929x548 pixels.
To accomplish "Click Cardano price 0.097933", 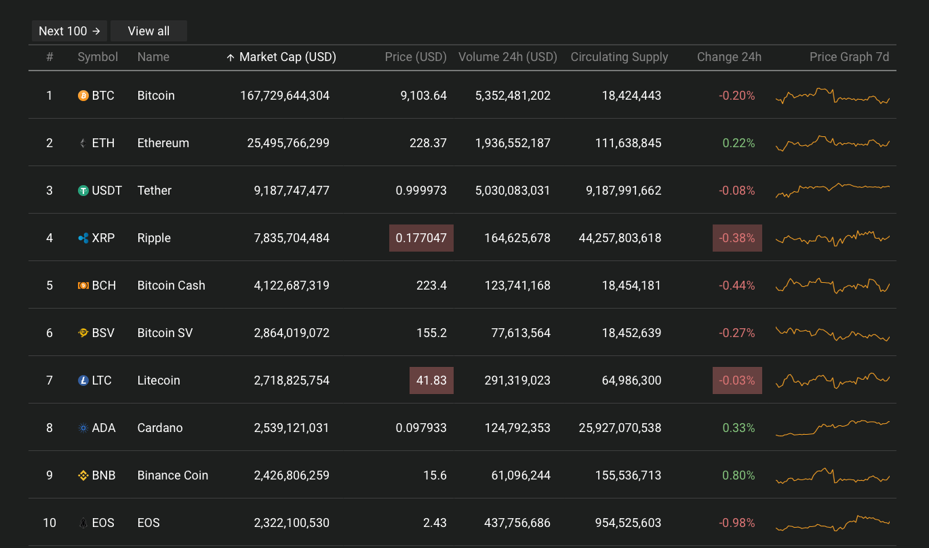I will point(421,428).
